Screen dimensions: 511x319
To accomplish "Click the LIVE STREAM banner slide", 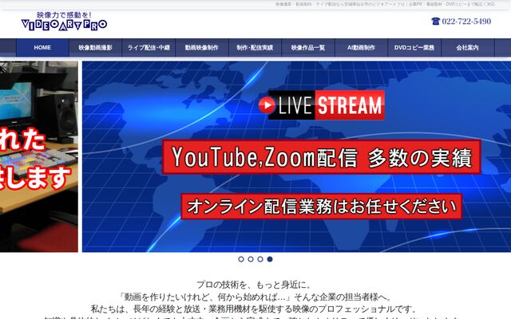I will 296,156.
